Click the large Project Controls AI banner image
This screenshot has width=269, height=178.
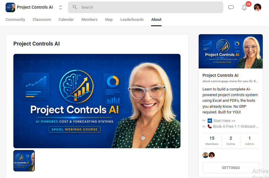pyautogui.click(x=97, y=101)
